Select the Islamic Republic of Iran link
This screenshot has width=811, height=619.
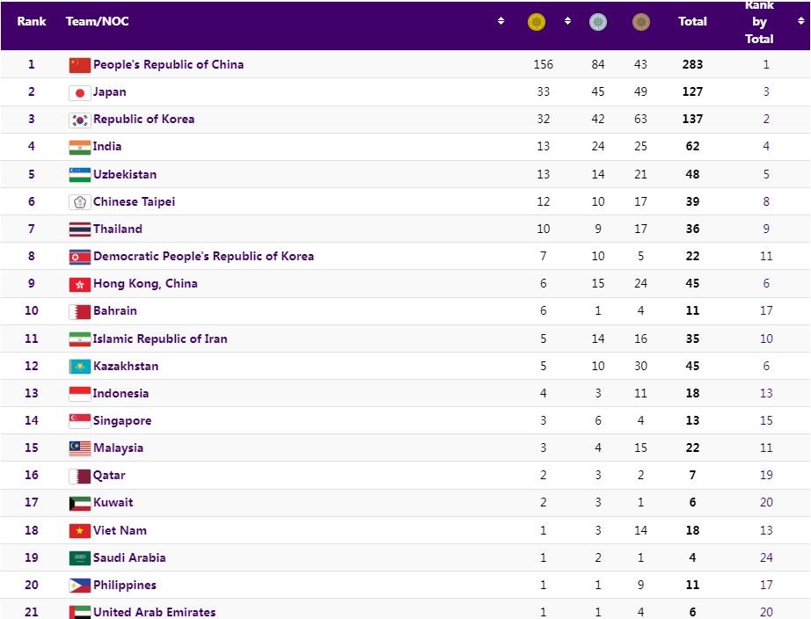[x=160, y=339]
